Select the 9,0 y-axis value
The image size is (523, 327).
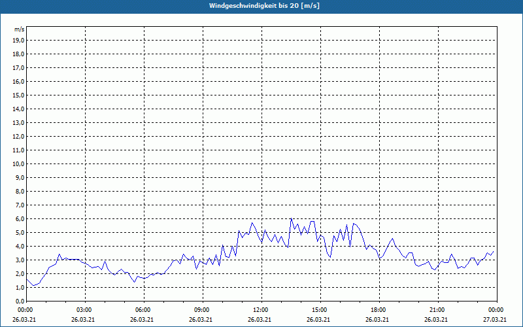[20, 177]
